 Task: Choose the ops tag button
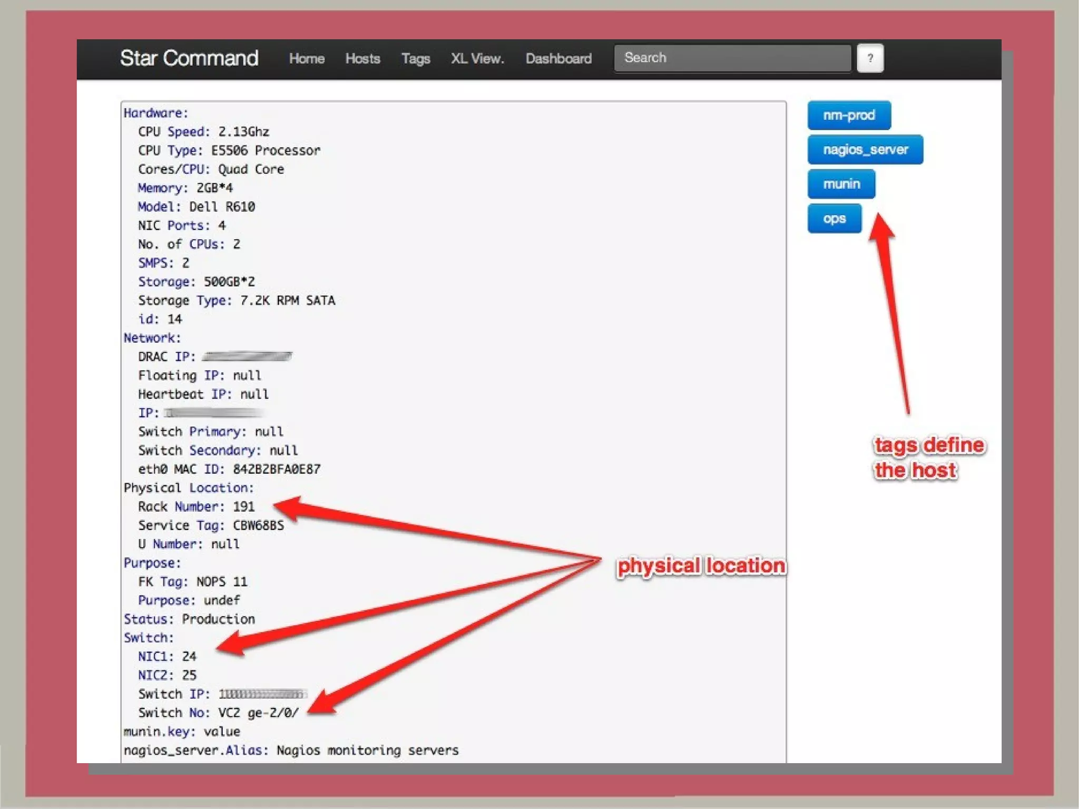pos(834,218)
